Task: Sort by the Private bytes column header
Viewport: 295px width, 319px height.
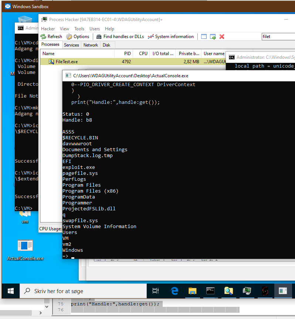Action: [189, 54]
